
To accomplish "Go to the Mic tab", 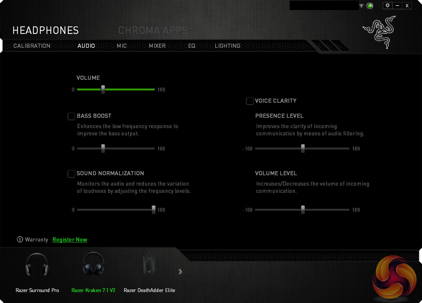I will (x=122, y=46).
